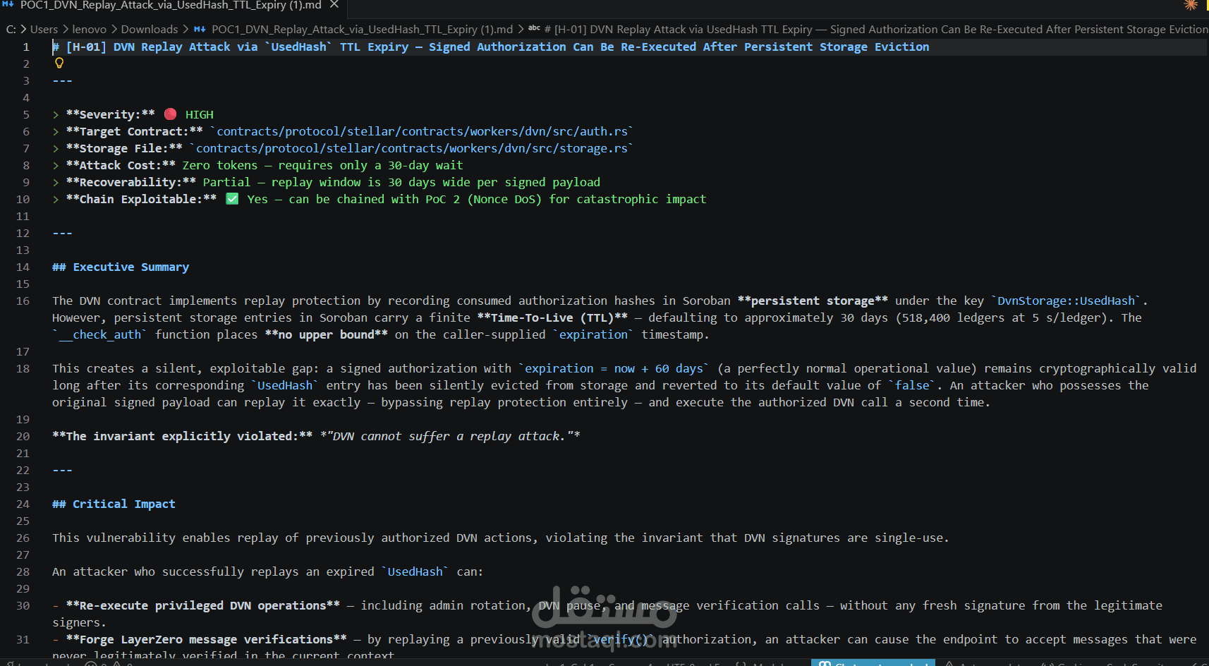Click the abc symbol icon in the breadcrumbs

coord(534,29)
